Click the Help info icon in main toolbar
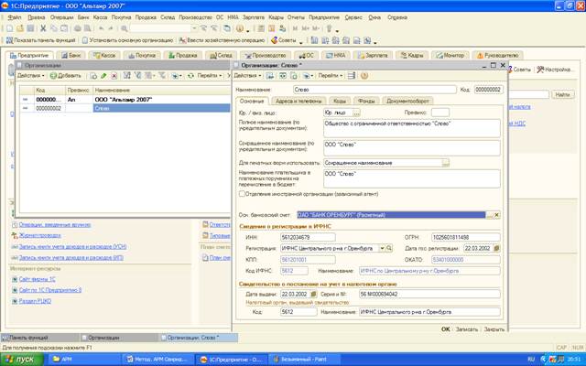Image resolution: width=586 pixels, height=366 pixels. pos(240,28)
